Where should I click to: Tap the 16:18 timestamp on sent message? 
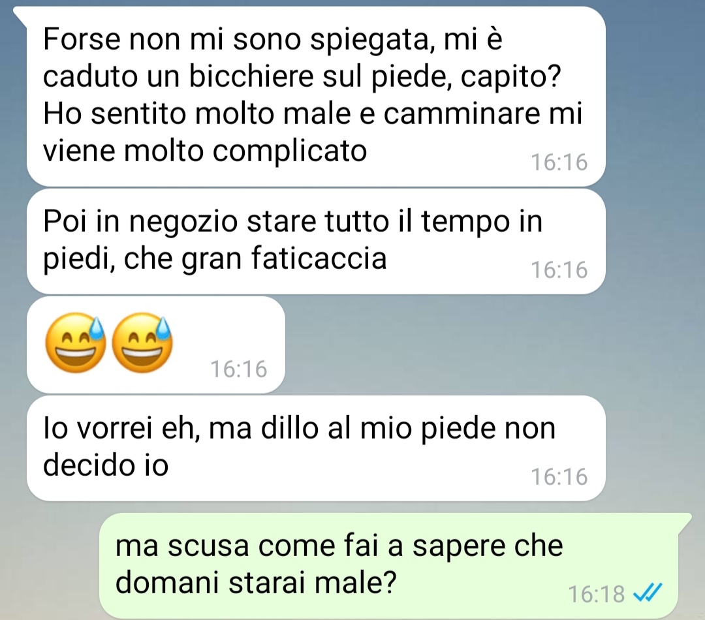click(x=596, y=594)
